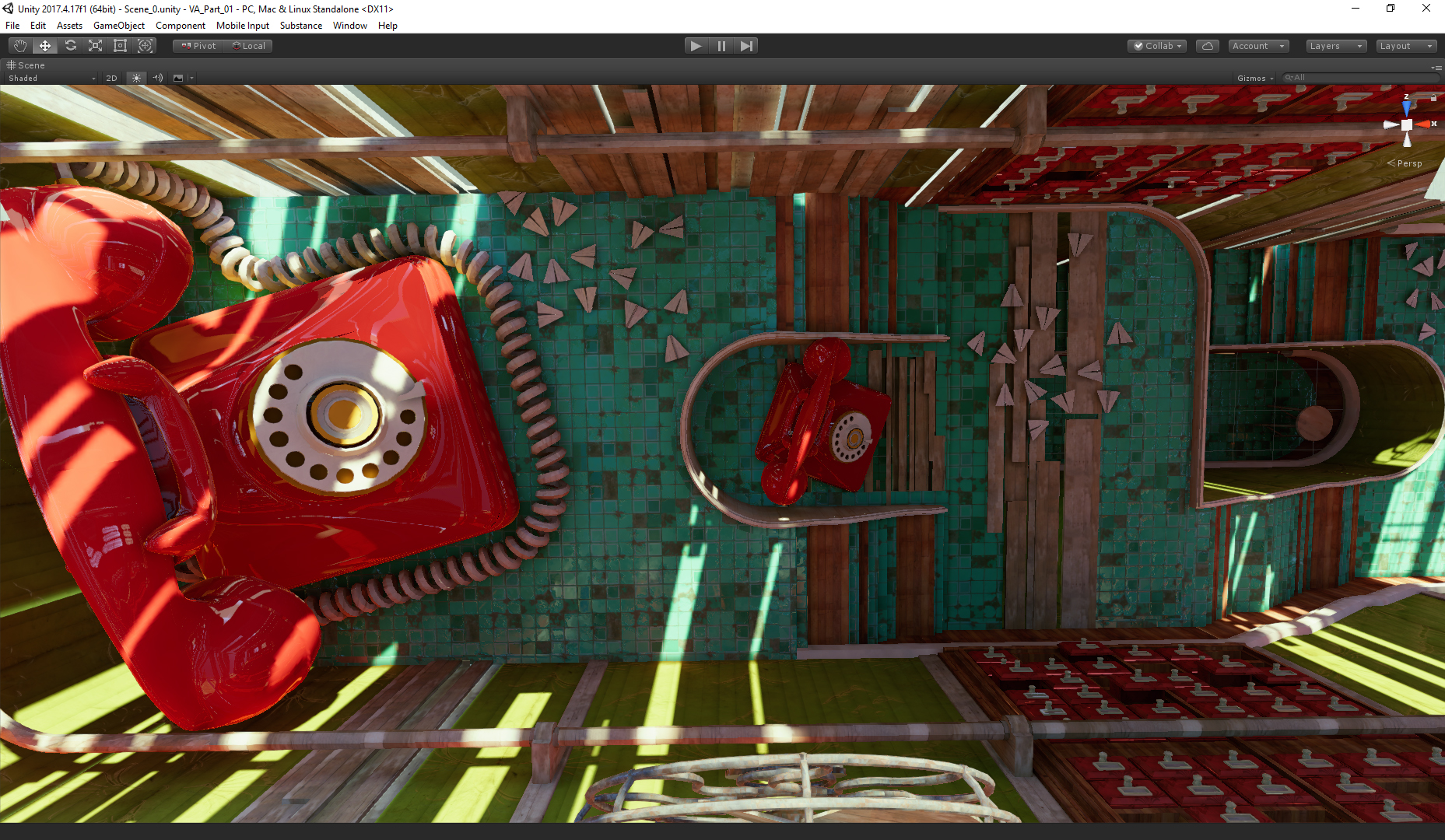Open the Collab dropdown

(x=1157, y=46)
